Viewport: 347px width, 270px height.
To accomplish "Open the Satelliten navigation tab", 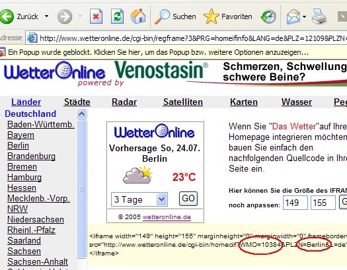I will [x=183, y=102].
